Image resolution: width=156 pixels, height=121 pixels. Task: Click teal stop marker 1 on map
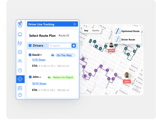point(95,42)
